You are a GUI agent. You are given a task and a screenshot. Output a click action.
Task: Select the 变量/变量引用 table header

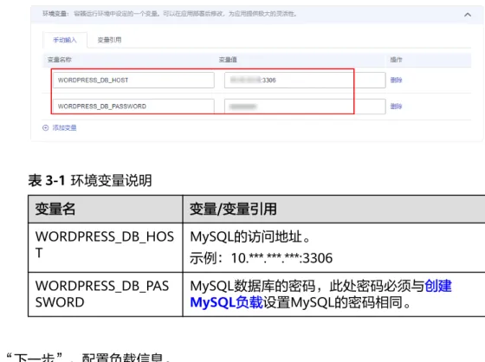tap(334, 209)
